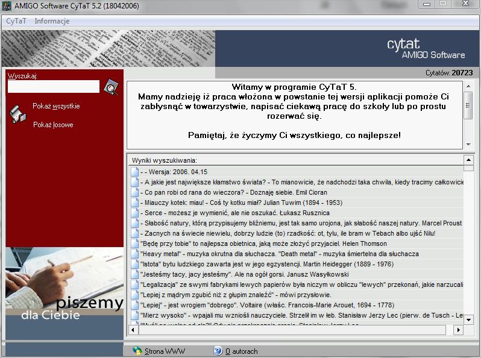The height and width of the screenshot is (358, 481).
Task: Click the document icon beside the Lepiej z mądrym quote
Action: pos(134,295)
